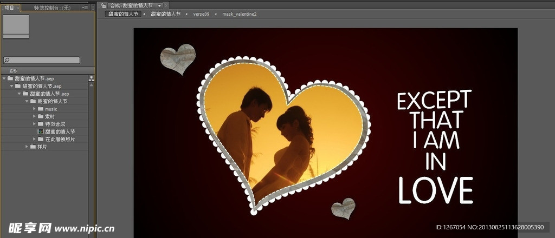Expand the 在此替换照片 folder
The image size is (555, 238).
pyautogui.click(x=34, y=139)
